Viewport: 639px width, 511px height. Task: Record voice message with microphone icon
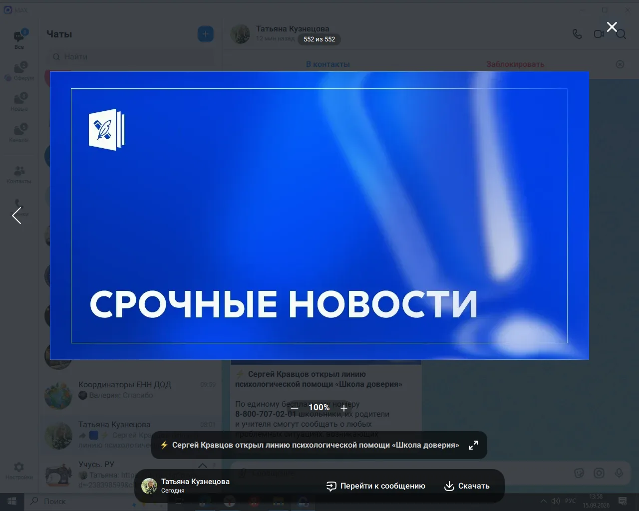point(619,473)
